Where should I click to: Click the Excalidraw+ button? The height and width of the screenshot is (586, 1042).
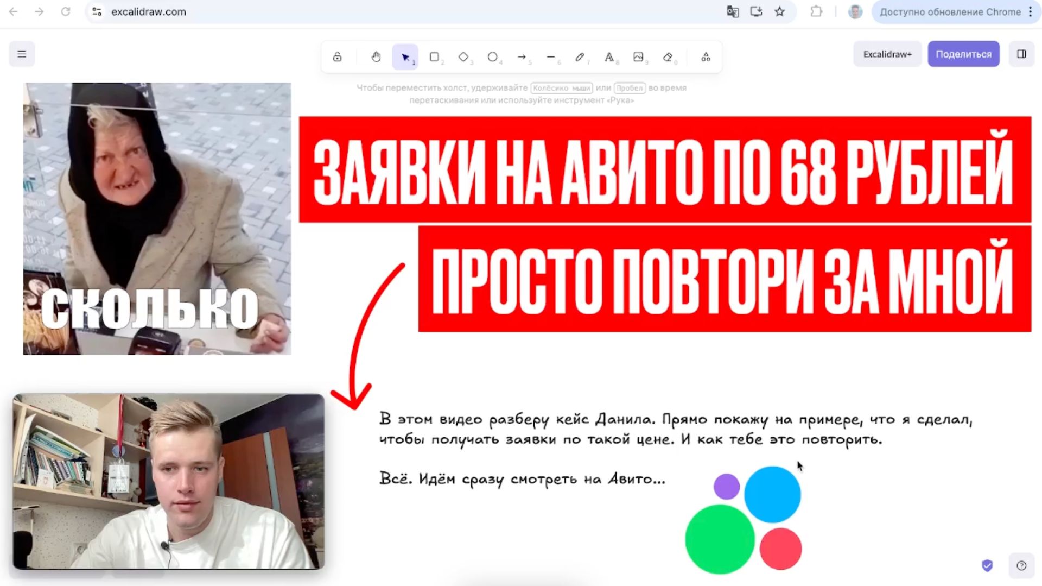pos(887,54)
